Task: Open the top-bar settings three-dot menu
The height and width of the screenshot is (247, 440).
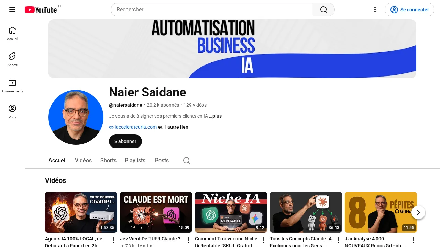Action: point(375,10)
